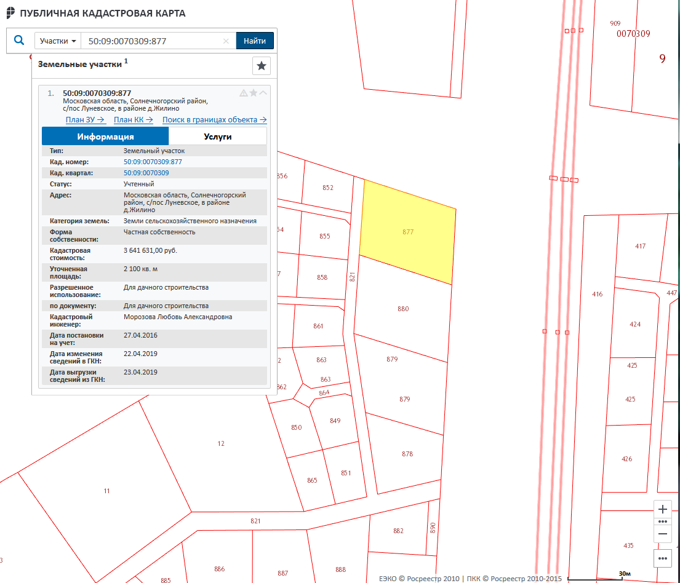Open Поиск в границах объекта link

pos(214,120)
